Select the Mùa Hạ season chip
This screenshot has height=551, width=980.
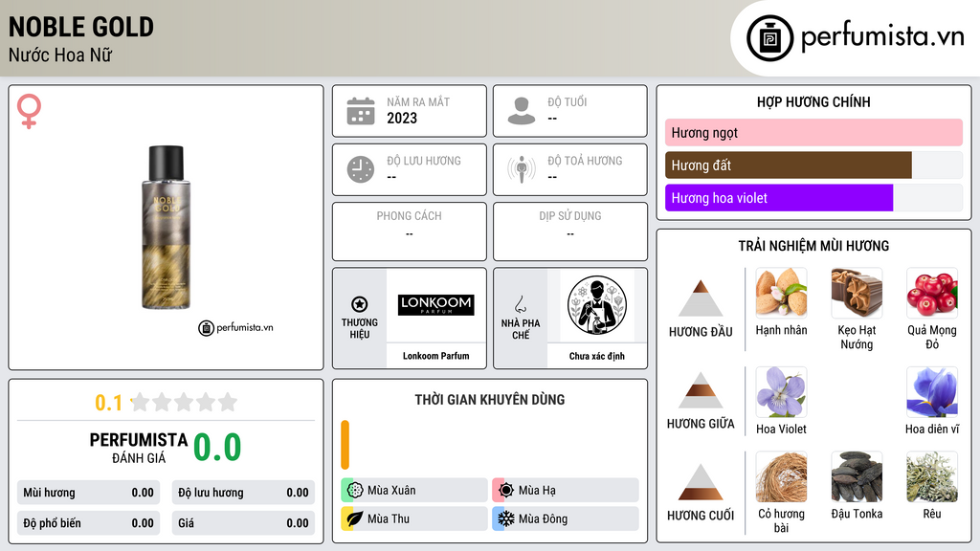point(566,491)
